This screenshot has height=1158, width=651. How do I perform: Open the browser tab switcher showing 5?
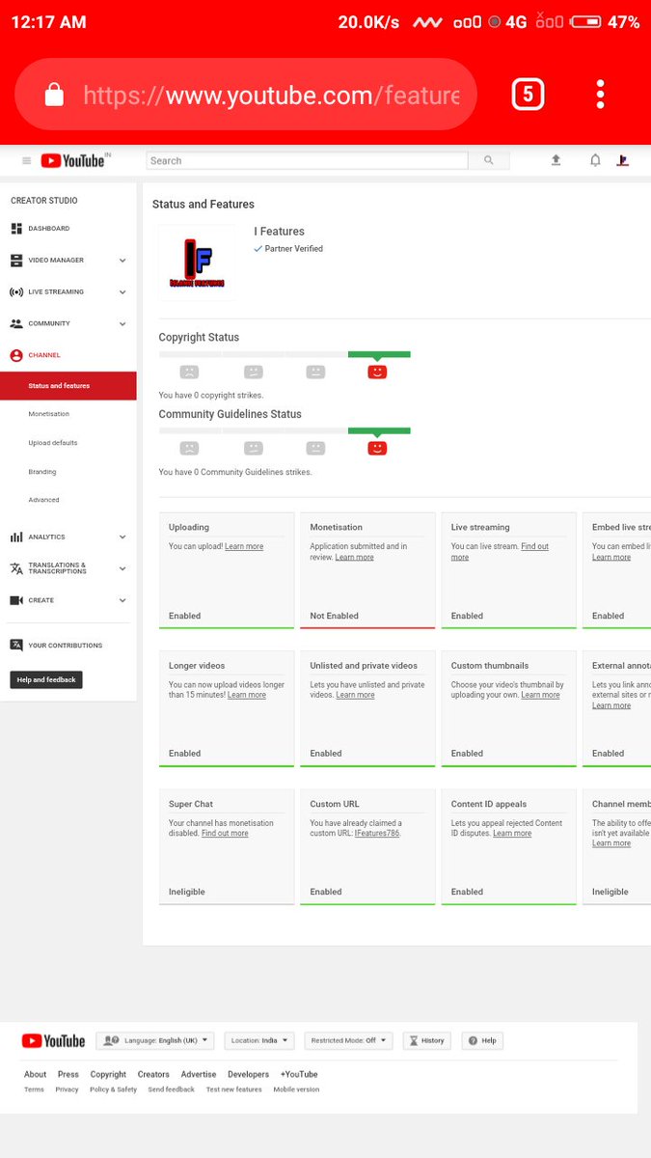528,94
